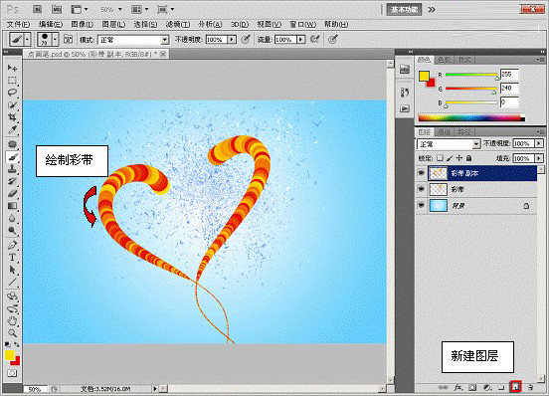
Task: Open the brush 不透明度 slider arrow
Action: pos(232,39)
